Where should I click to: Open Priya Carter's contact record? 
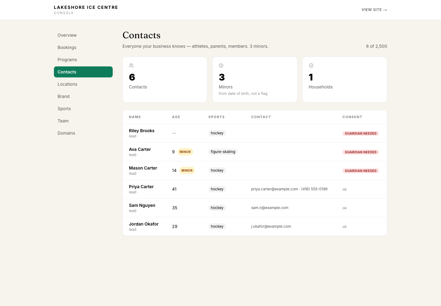pyautogui.click(x=255, y=189)
